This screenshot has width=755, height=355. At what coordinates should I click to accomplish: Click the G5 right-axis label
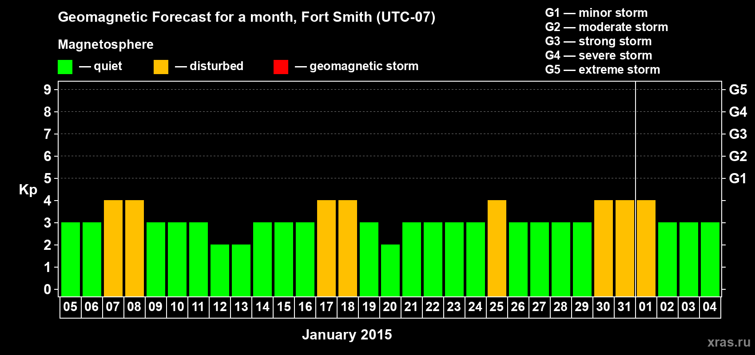click(x=738, y=90)
